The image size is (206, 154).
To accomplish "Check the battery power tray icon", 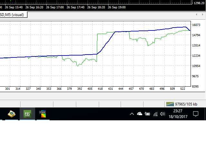I will [x=147, y=114].
